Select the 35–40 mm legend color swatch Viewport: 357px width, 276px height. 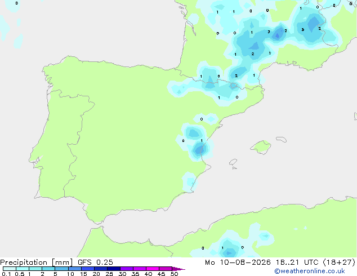point(140,269)
